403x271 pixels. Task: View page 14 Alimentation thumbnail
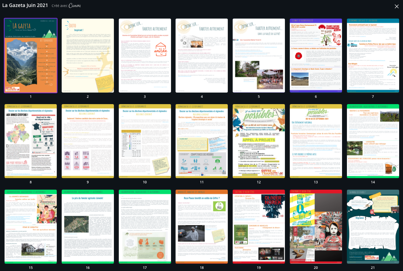click(373, 141)
